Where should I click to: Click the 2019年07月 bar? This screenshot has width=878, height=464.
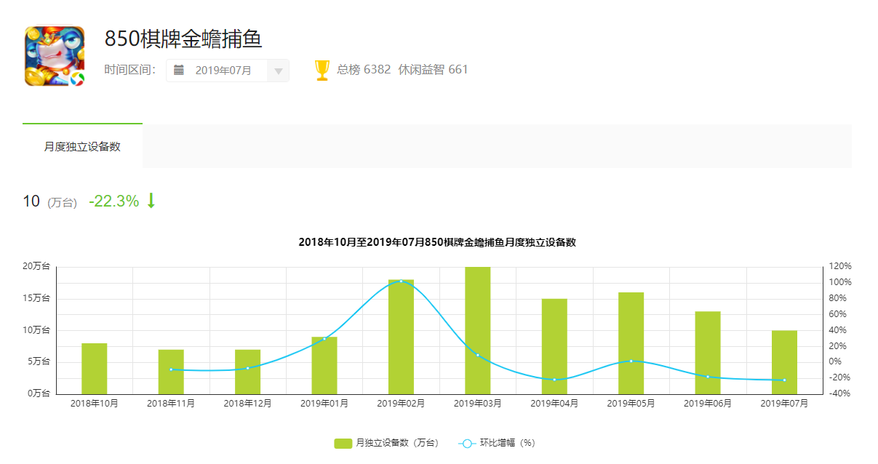tap(784, 362)
